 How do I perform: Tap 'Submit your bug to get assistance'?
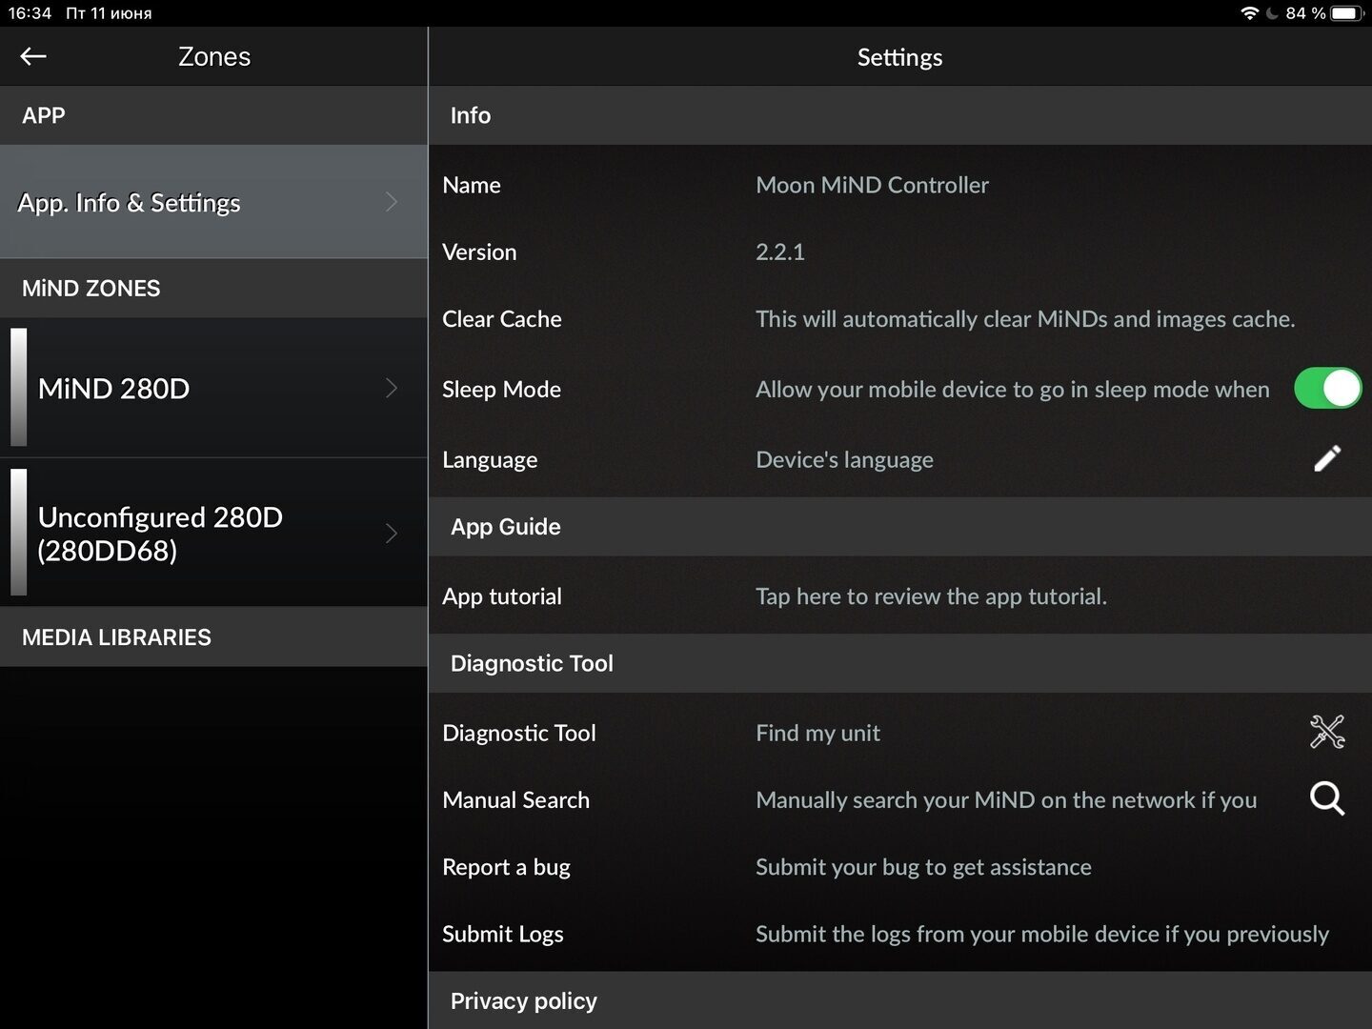[x=923, y=867]
